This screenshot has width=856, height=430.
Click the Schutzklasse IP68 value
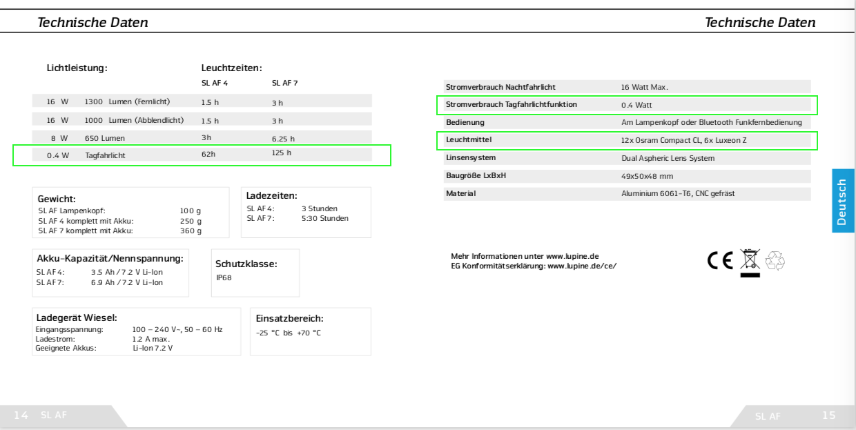coord(224,277)
